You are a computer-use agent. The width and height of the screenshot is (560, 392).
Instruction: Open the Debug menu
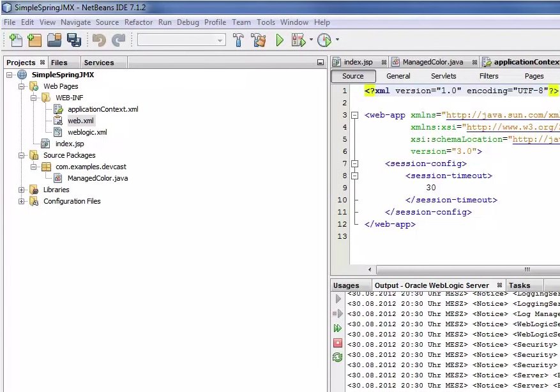[x=188, y=22]
